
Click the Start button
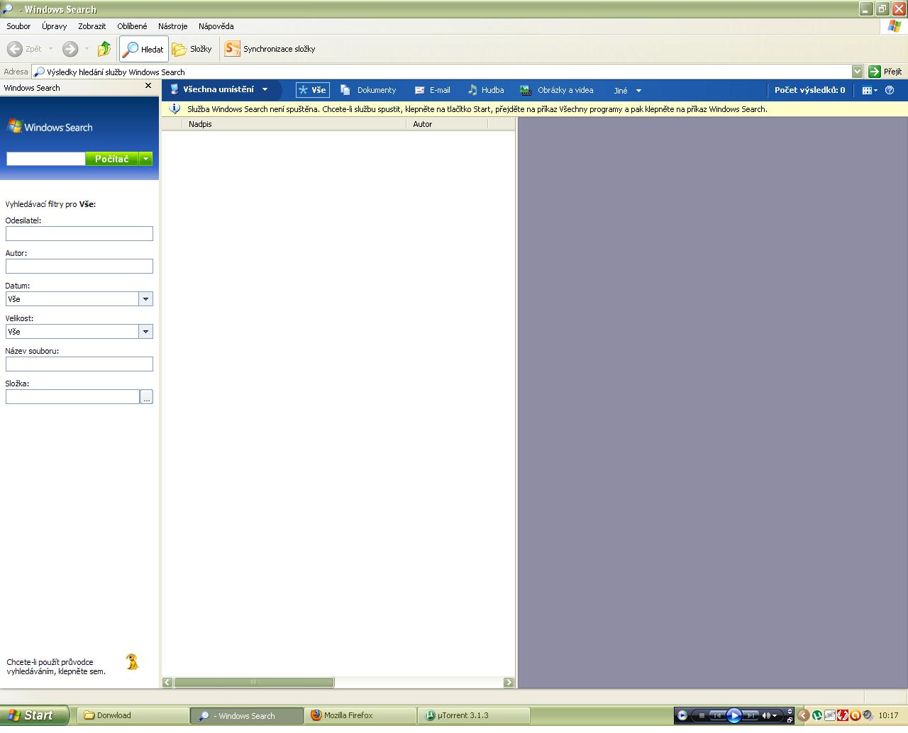(x=34, y=715)
